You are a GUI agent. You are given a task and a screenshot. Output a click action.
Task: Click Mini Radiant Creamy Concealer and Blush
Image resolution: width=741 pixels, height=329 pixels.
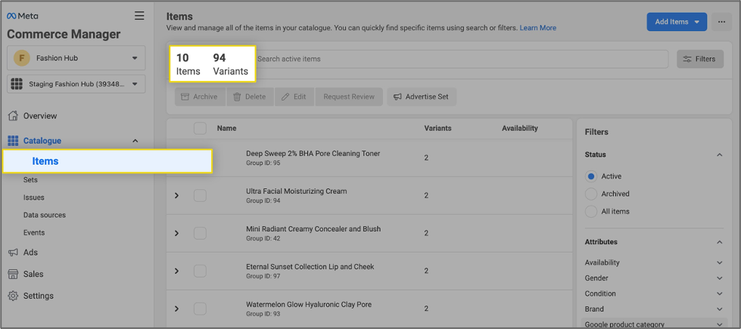(313, 229)
